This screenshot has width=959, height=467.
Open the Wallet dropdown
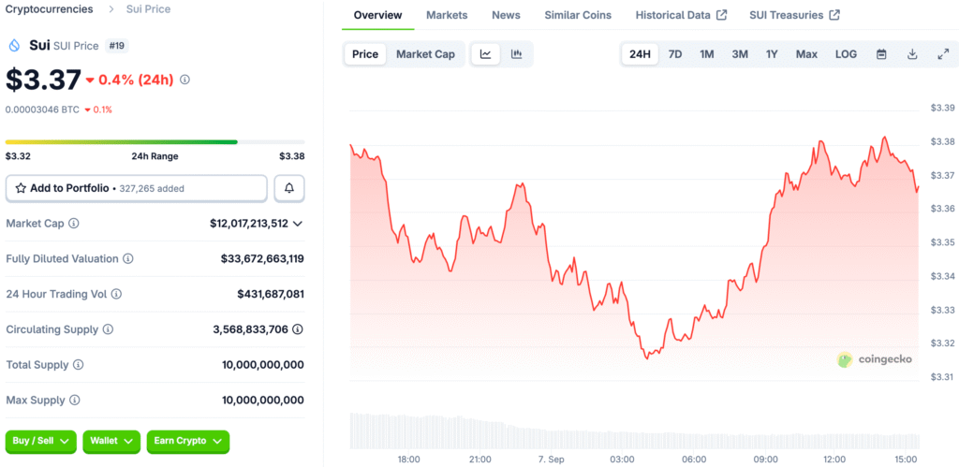(x=111, y=442)
